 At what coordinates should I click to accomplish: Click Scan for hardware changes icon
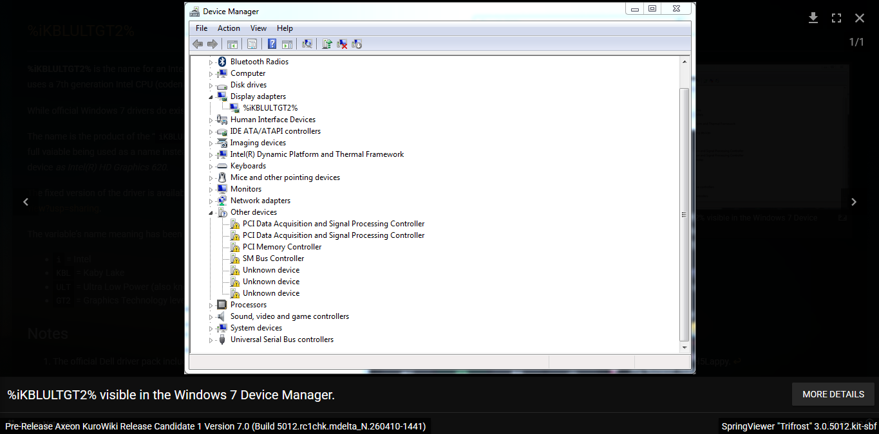[x=307, y=44]
